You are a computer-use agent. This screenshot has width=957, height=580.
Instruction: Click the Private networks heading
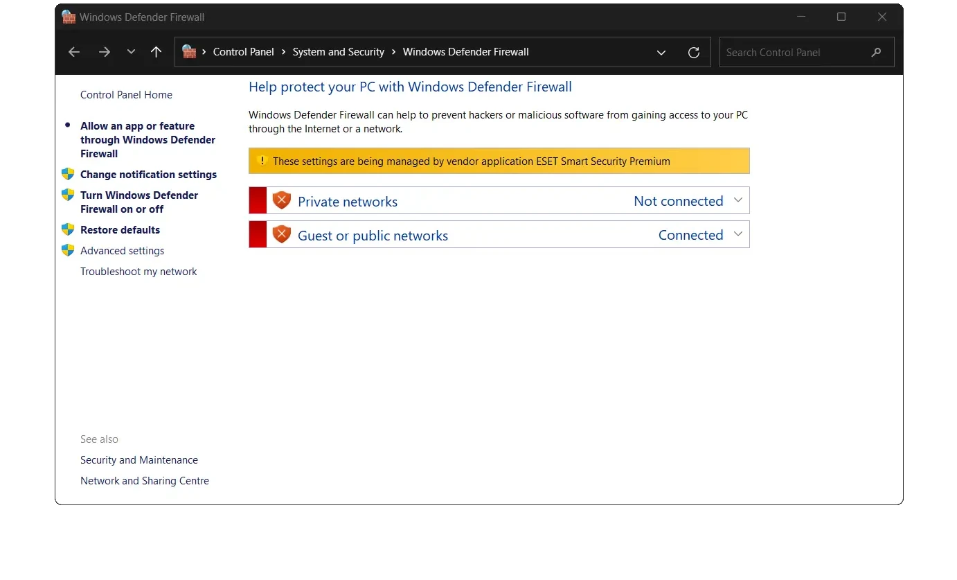click(x=348, y=202)
